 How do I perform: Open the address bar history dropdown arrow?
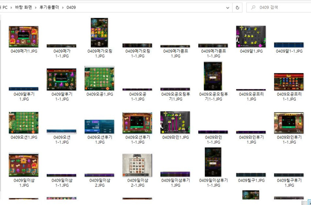[228, 8]
